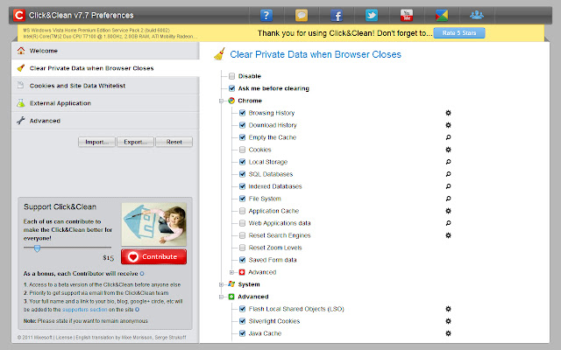Viewport: 561px width, 350px height.
Task: Select the 'Silverlight Cookies' label text
Action: [274, 321]
